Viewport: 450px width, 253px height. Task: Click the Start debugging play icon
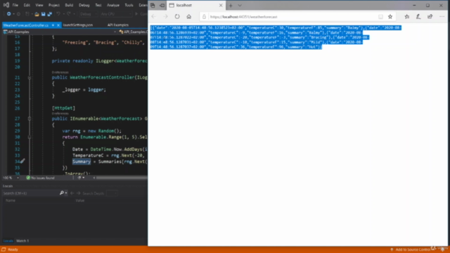pos(136,14)
